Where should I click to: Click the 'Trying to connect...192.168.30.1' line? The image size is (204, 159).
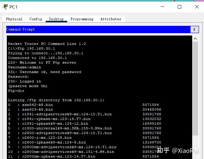click(45, 53)
